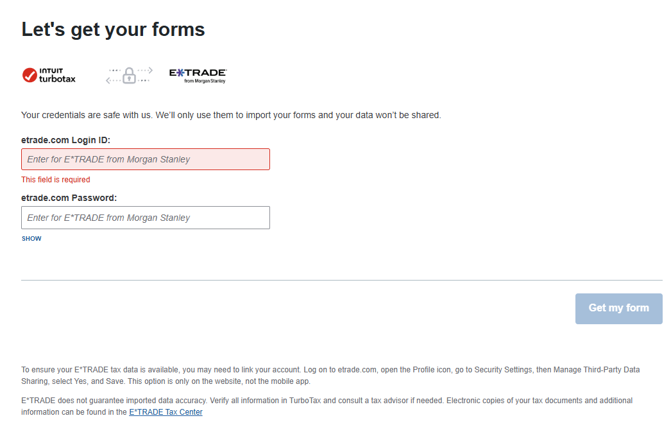Click the "etrade.com Login ID:" label

(x=65, y=140)
